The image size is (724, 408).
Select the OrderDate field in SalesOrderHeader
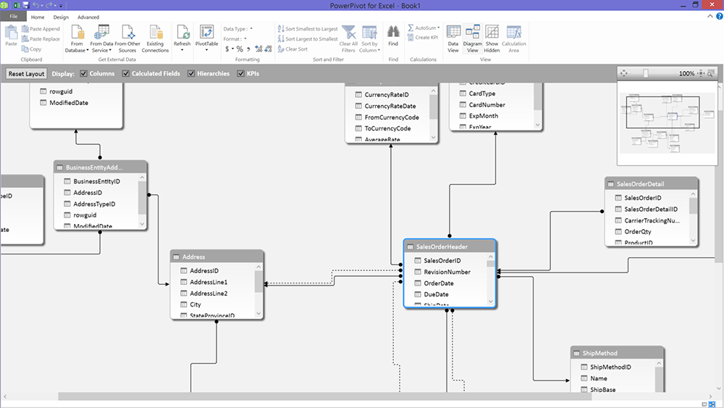point(439,283)
